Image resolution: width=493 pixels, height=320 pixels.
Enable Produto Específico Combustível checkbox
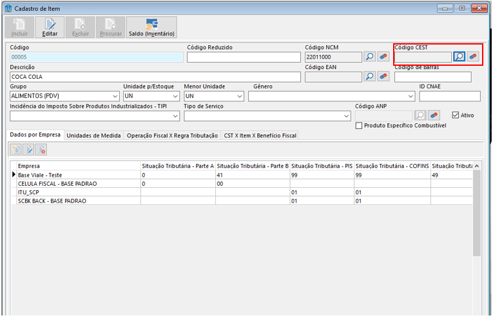pos(359,126)
